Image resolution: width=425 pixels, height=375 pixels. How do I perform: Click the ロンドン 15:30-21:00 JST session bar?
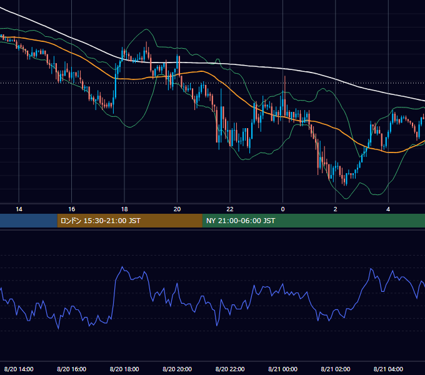coord(129,221)
